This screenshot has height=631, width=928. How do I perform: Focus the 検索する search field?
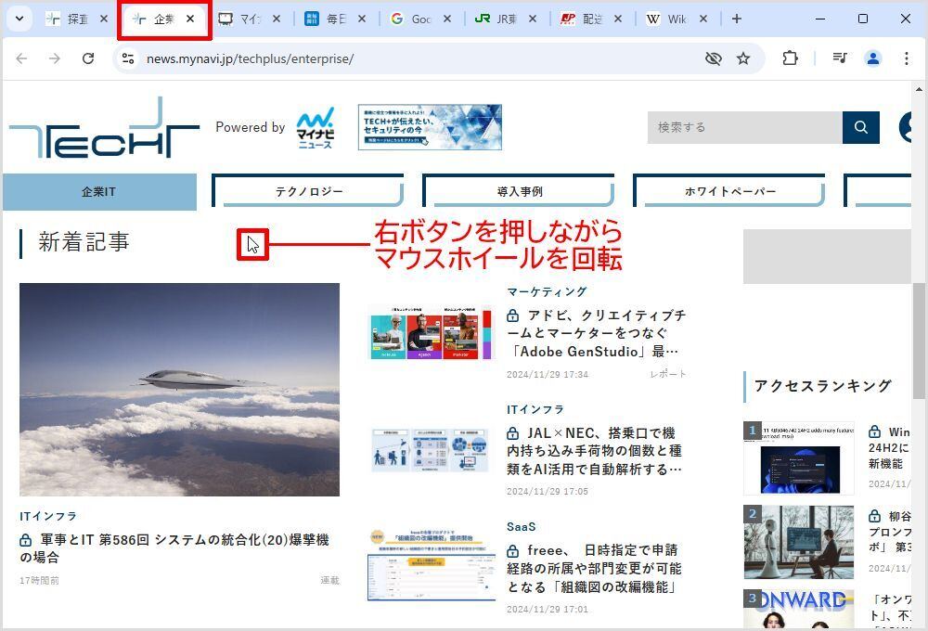click(745, 127)
